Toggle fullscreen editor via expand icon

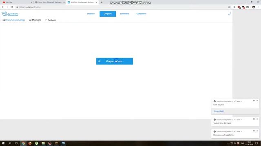tap(230, 14)
